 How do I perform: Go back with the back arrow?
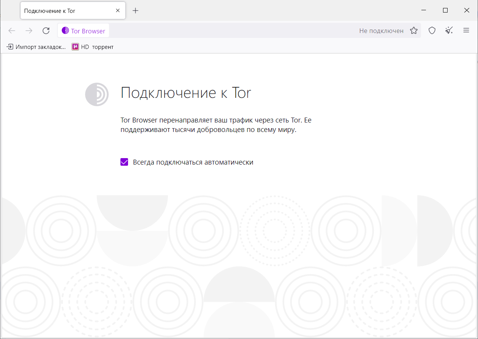pyautogui.click(x=12, y=31)
